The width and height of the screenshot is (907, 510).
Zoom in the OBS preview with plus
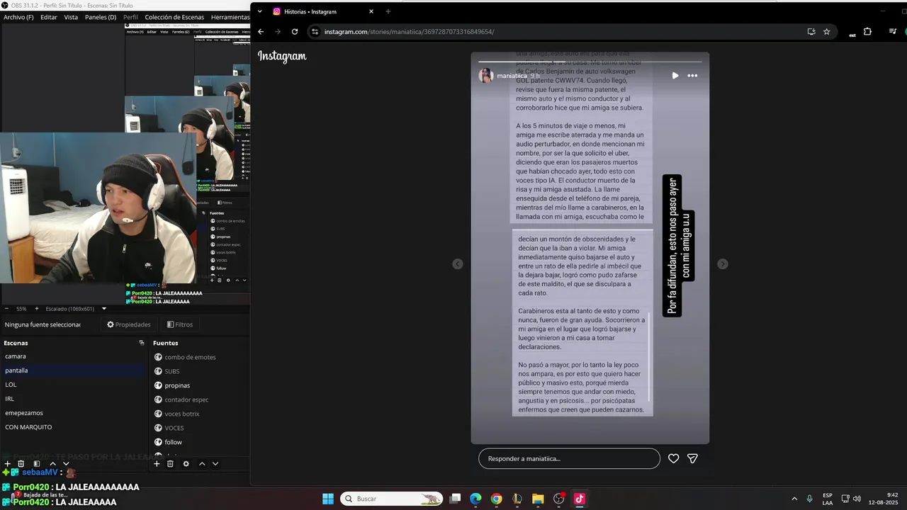tap(36, 309)
